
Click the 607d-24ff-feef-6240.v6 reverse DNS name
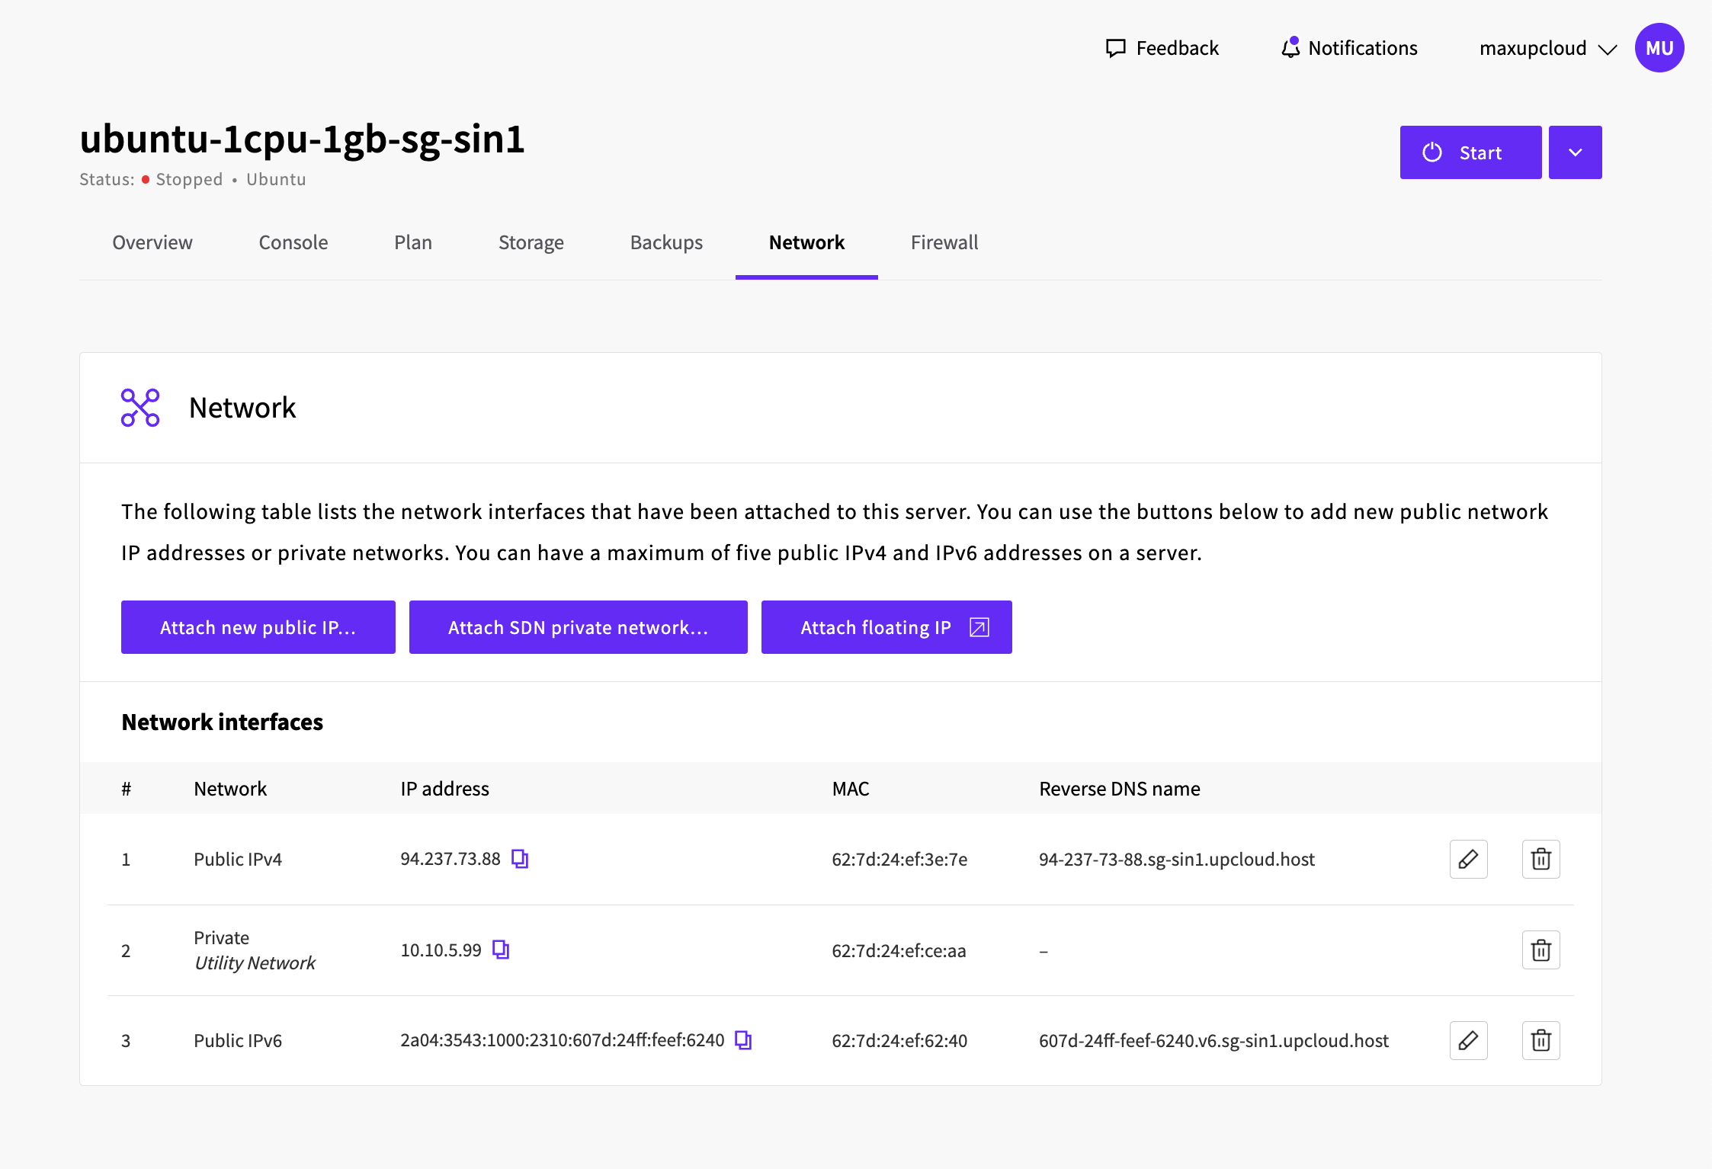(1213, 1041)
